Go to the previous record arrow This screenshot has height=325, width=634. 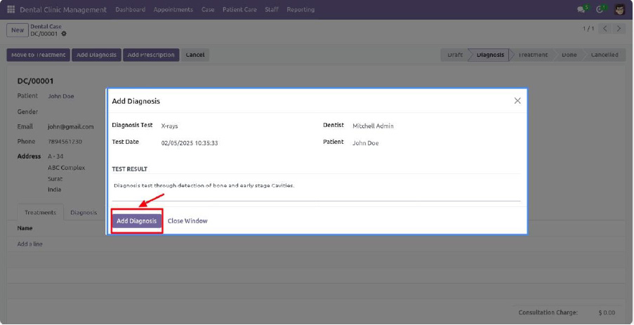[605, 29]
